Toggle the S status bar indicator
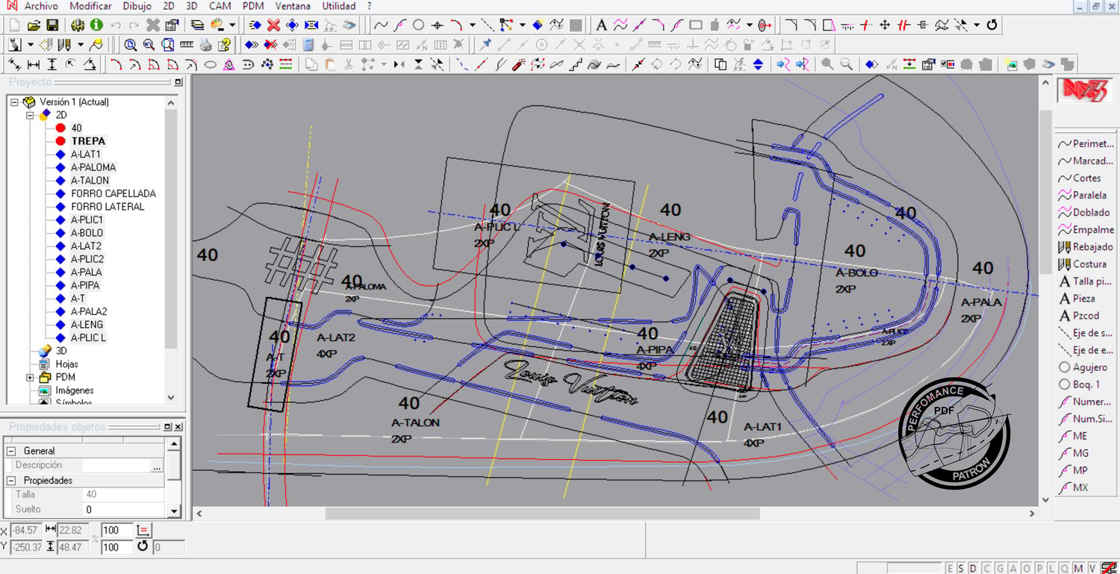Image resolution: width=1120 pixels, height=574 pixels. [x=962, y=568]
